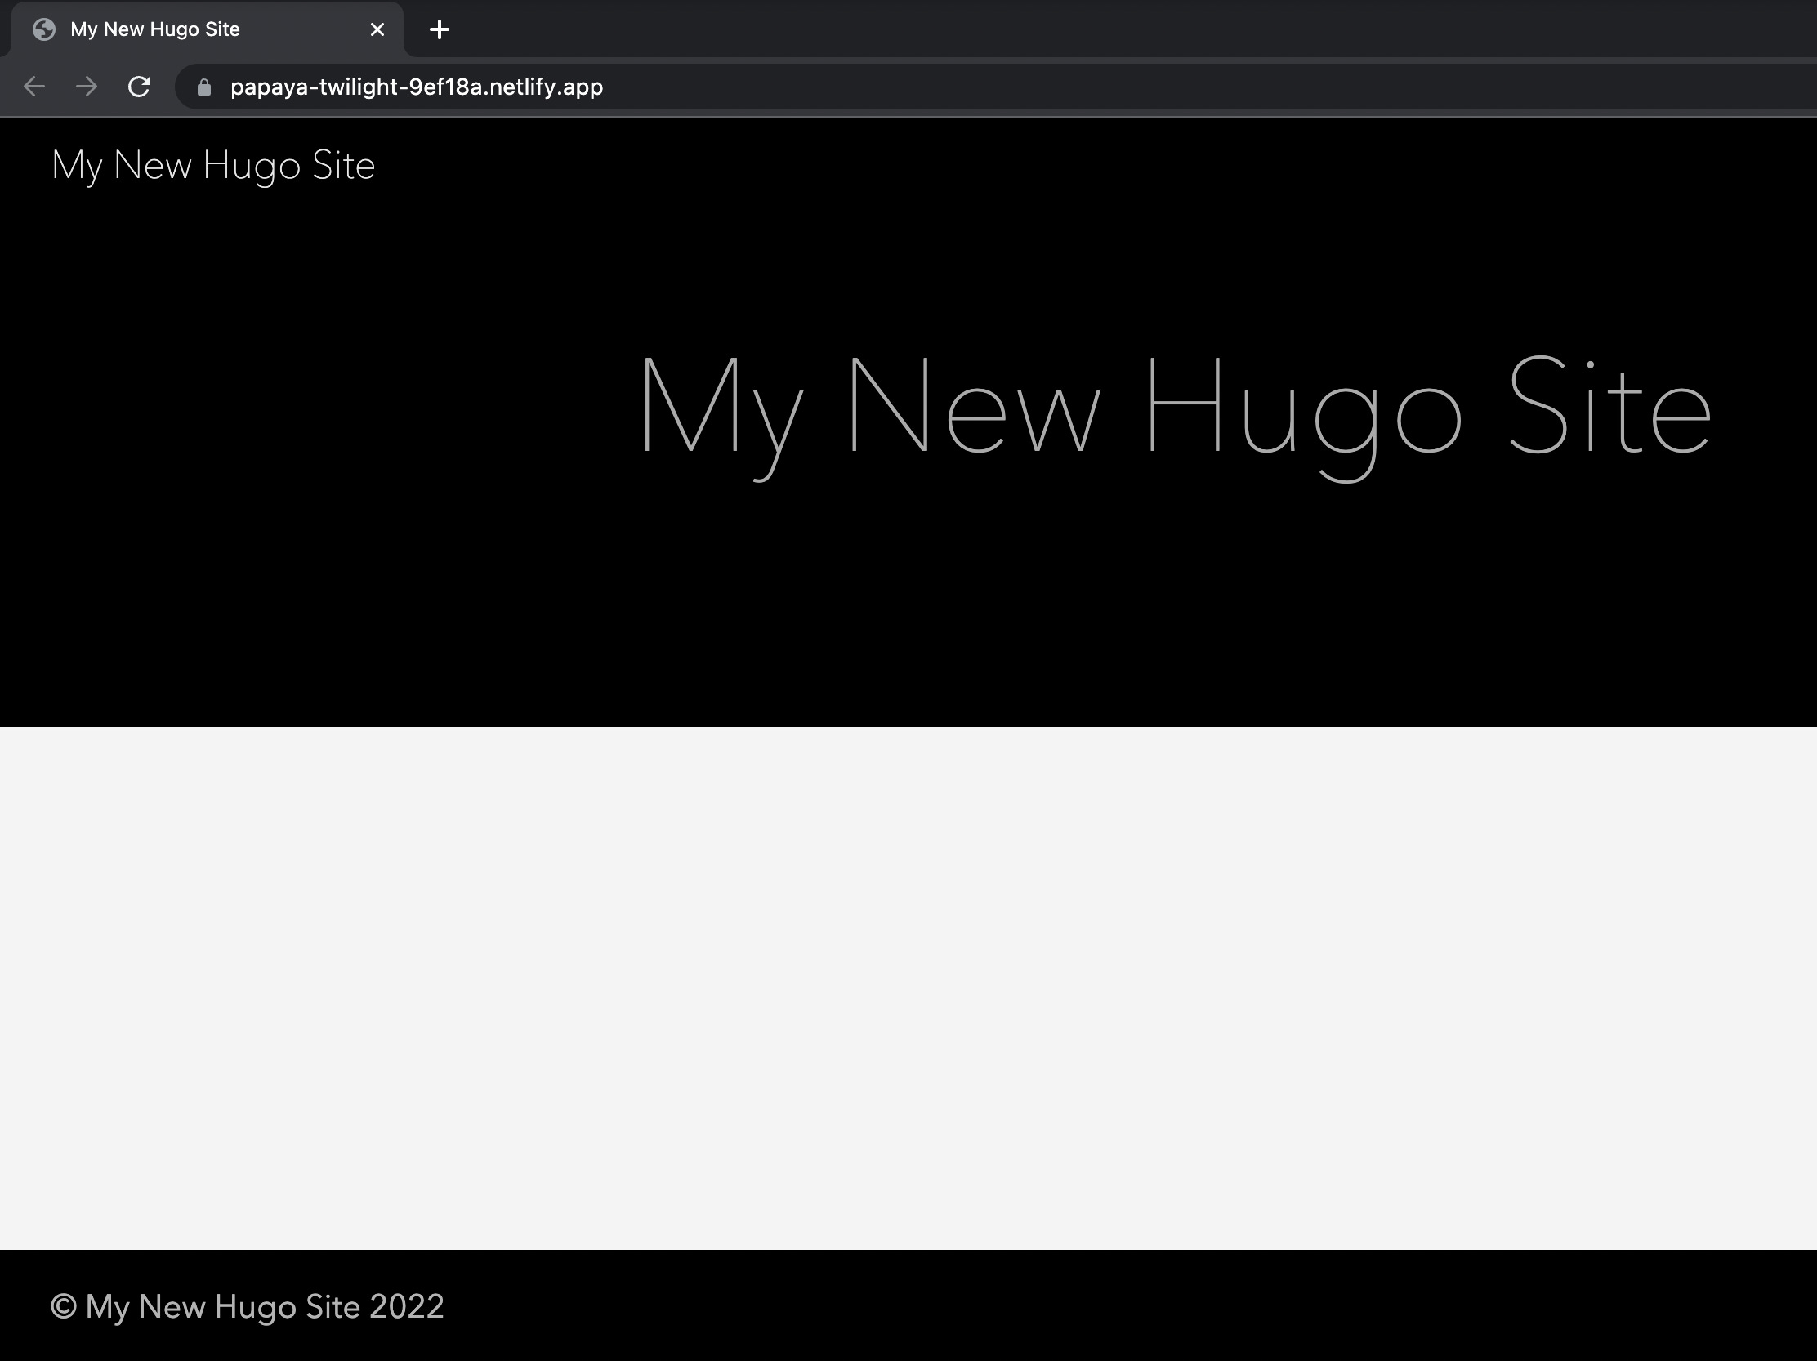Screen dimensions: 1817x1361
Task: Go back with the back arrow
Action: 33,87
